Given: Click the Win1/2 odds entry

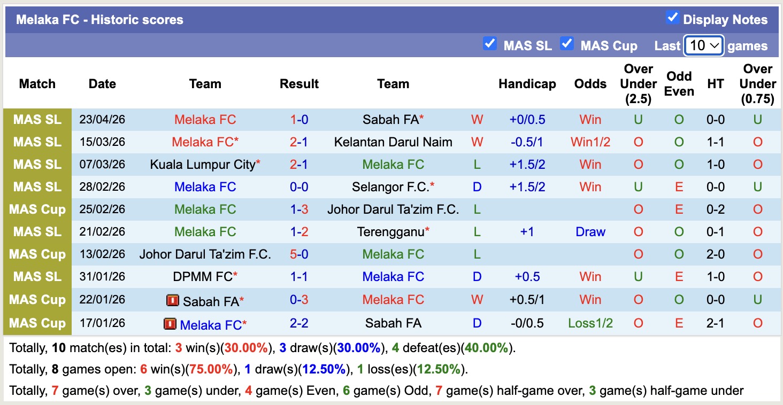Looking at the screenshot, I should [x=590, y=142].
